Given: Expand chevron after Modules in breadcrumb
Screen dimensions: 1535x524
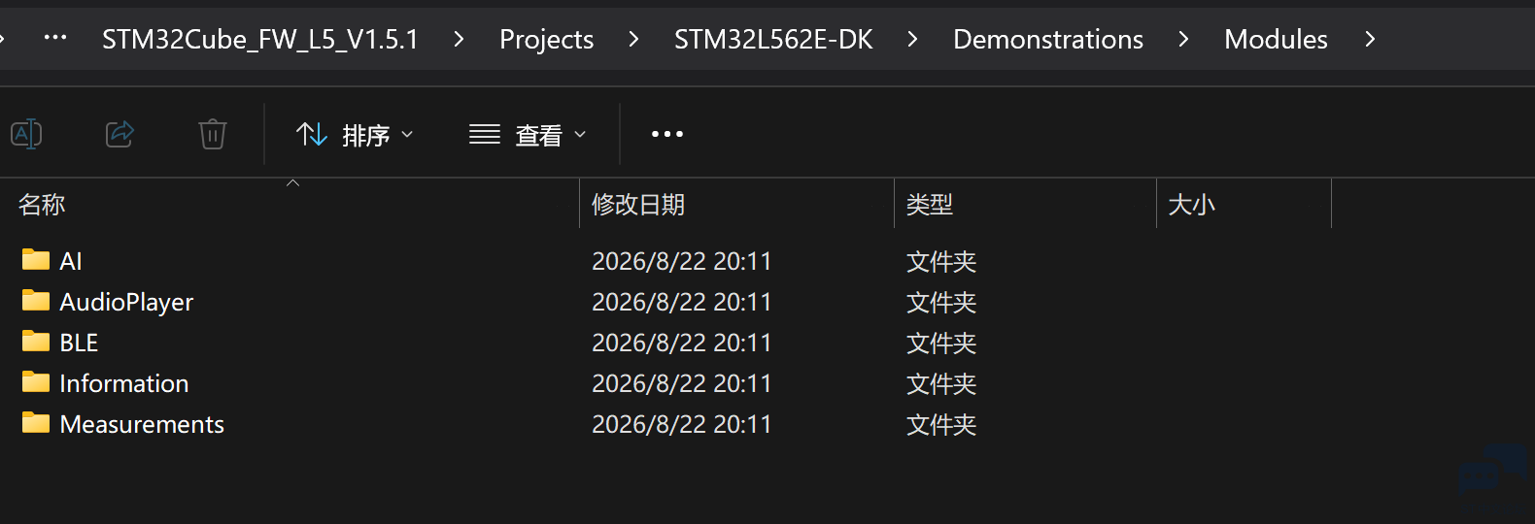Looking at the screenshot, I should [1370, 39].
